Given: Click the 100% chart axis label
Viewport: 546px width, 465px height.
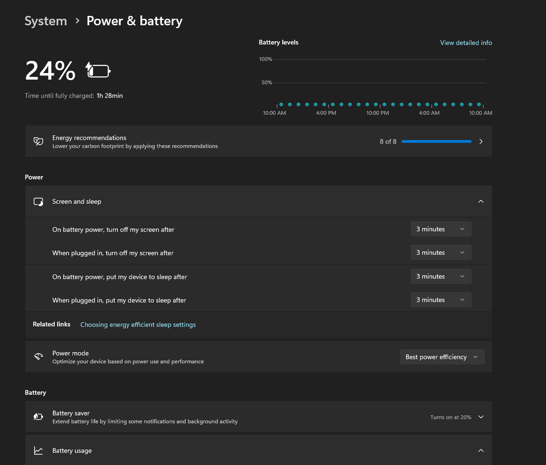Looking at the screenshot, I should pos(266,59).
